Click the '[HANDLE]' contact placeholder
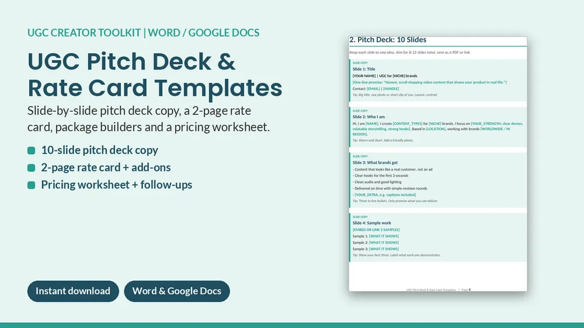Screen dimensions: 584x328 click(x=391, y=89)
